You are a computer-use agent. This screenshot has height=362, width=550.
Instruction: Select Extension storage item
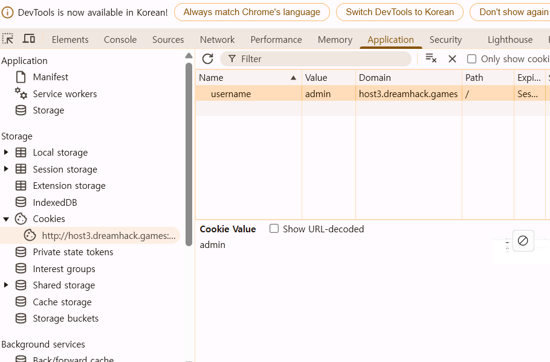[69, 186]
